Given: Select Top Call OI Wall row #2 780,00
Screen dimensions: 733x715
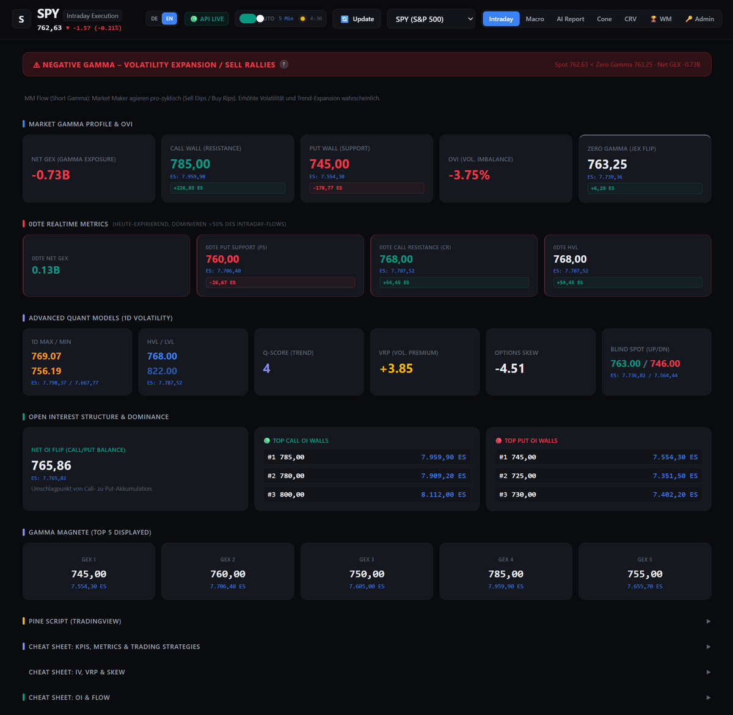Looking at the screenshot, I should (x=366, y=476).
